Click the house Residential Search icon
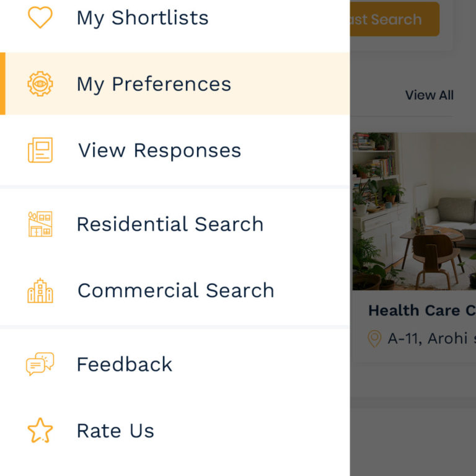Screen dimensions: 476x476 (40, 224)
